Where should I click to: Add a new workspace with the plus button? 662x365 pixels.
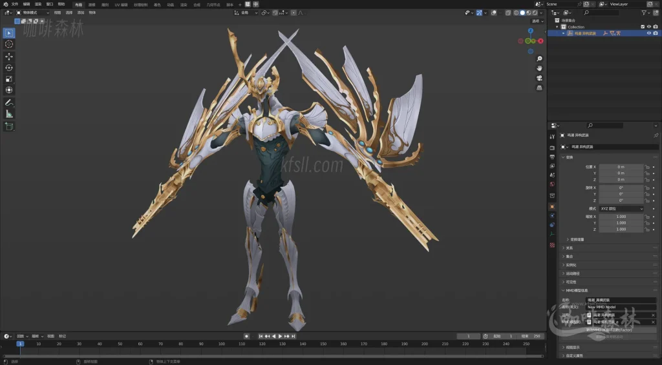240,5
